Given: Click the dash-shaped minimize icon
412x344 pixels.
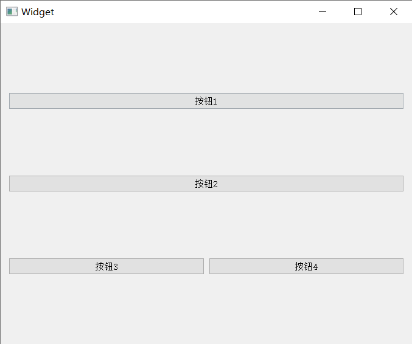Looking at the screenshot, I should (x=323, y=12).
